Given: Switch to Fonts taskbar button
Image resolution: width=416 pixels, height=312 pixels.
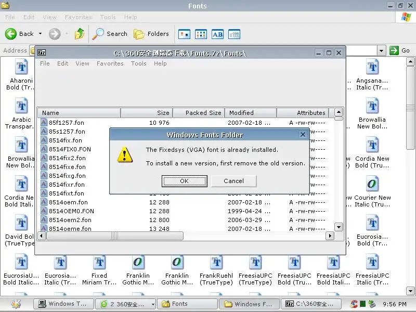Looking at the screenshot, I should tap(187, 304).
